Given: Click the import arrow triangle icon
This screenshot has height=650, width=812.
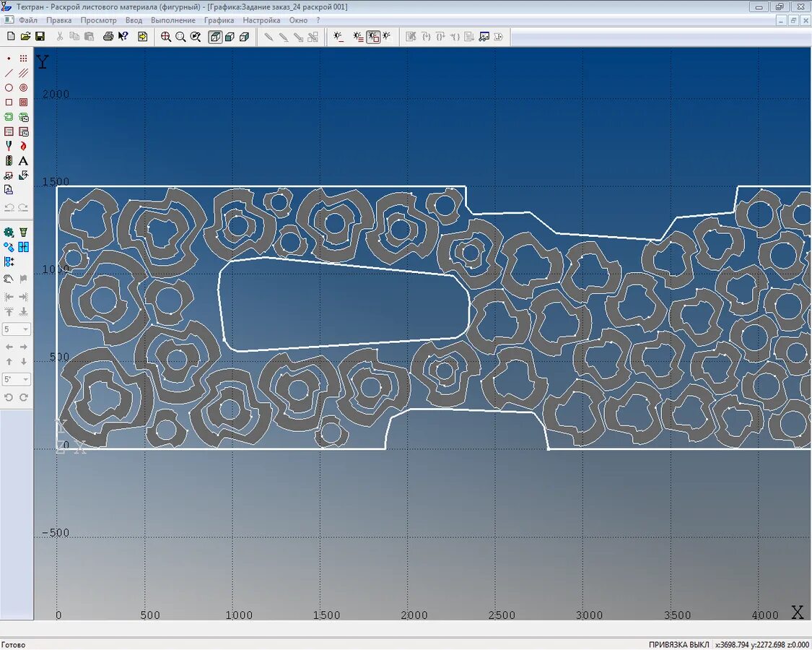Looking at the screenshot, I should (23, 175).
